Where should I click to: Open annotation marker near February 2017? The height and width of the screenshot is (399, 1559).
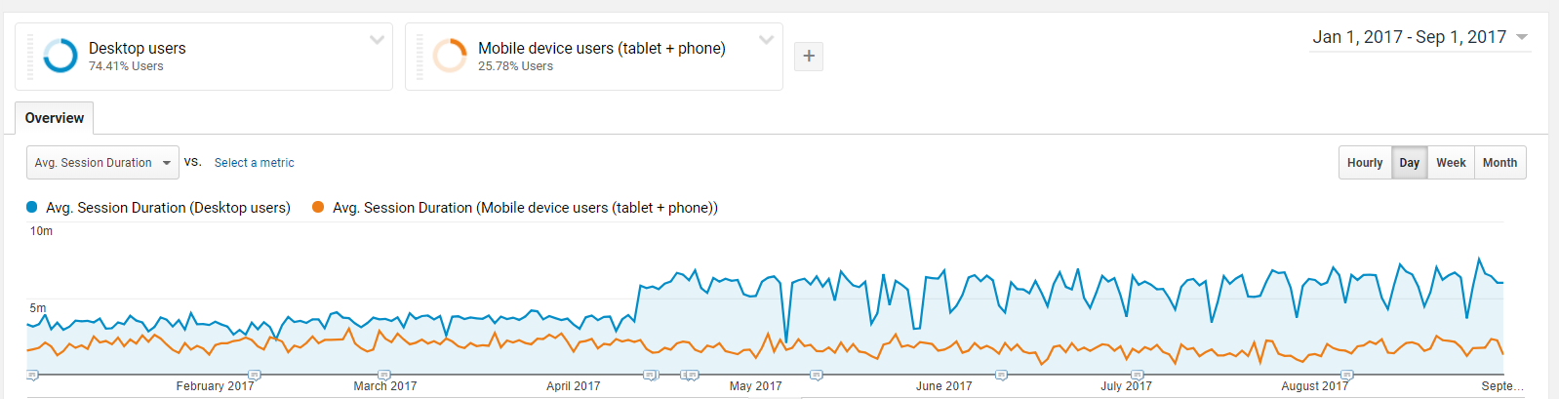point(254,375)
